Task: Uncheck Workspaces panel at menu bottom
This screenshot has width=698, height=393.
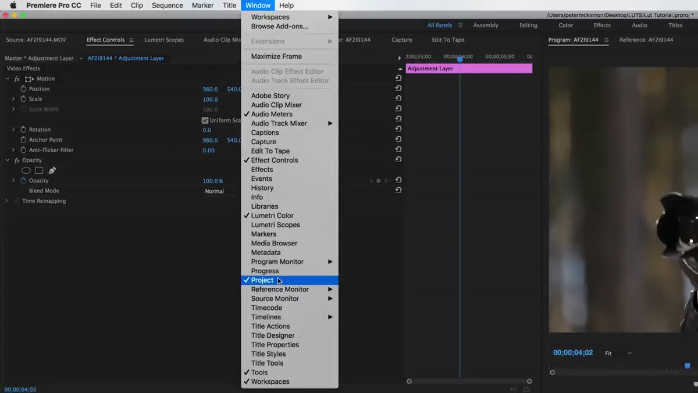Action: pos(290,381)
